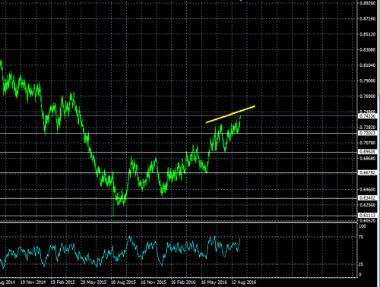Click the 0.89260 top price scale label
Image resolution: width=380 pixels, height=287 pixels.
(x=368, y=3)
